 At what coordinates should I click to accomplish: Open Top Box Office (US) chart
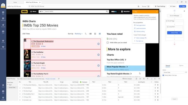pos(116,60)
